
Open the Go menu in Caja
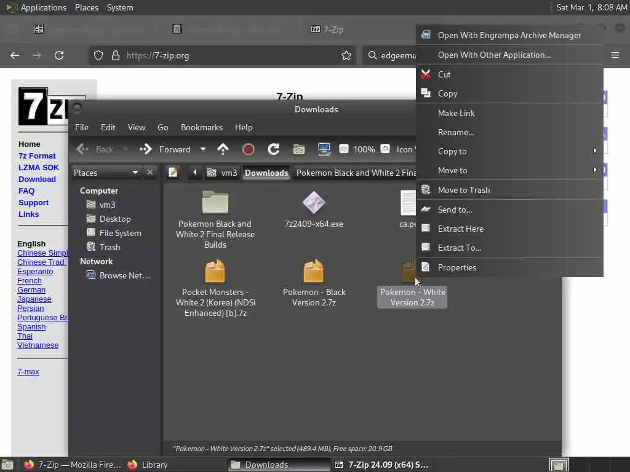coord(162,127)
